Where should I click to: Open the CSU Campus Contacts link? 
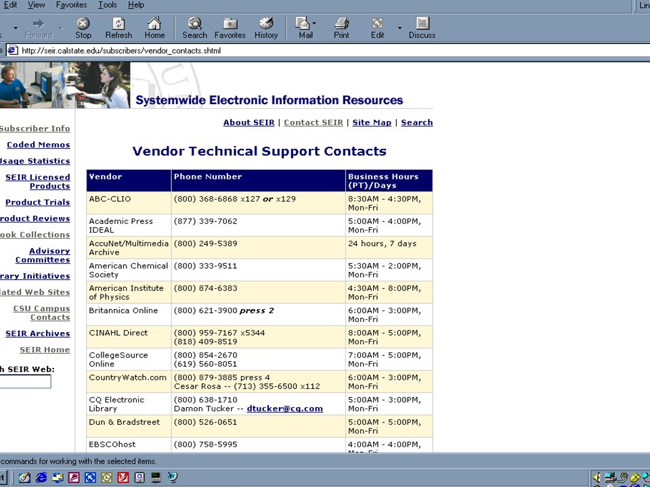[41, 313]
